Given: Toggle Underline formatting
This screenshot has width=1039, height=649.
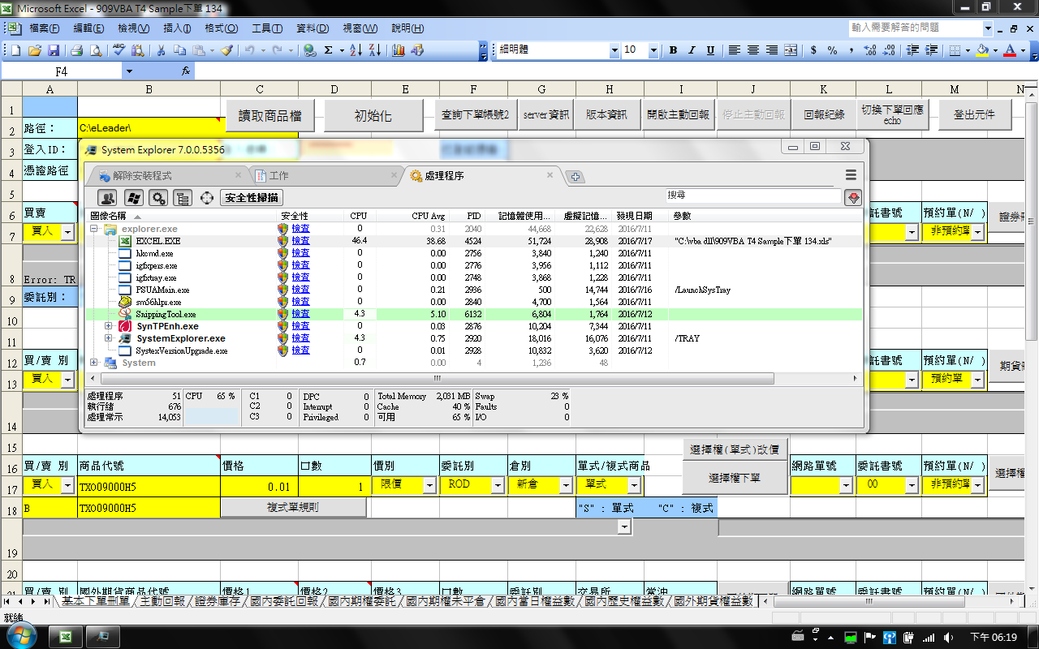Looking at the screenshot, I should 710,50.
